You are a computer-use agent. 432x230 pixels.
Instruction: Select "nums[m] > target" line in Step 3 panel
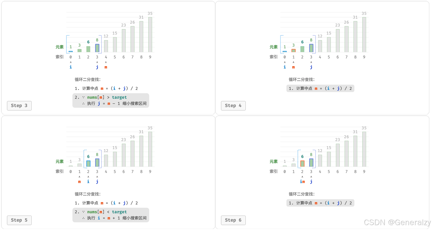101,97
